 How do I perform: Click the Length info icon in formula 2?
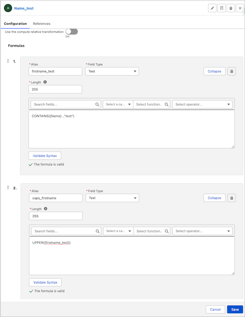tap(46, 209)
